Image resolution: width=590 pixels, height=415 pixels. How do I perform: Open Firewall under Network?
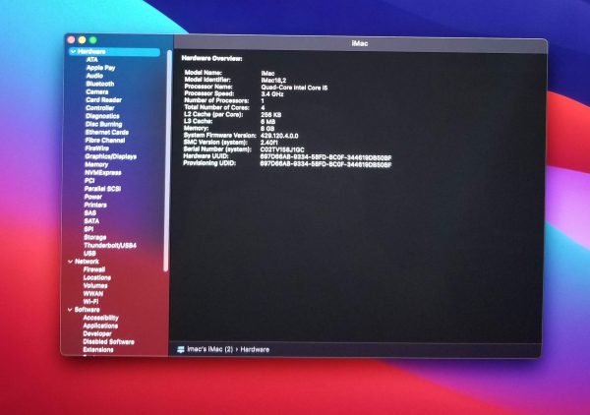96,269
